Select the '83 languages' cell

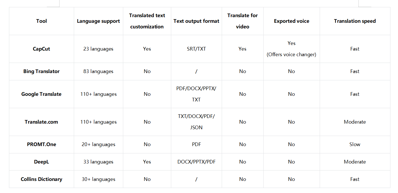[x=98, y=71]
